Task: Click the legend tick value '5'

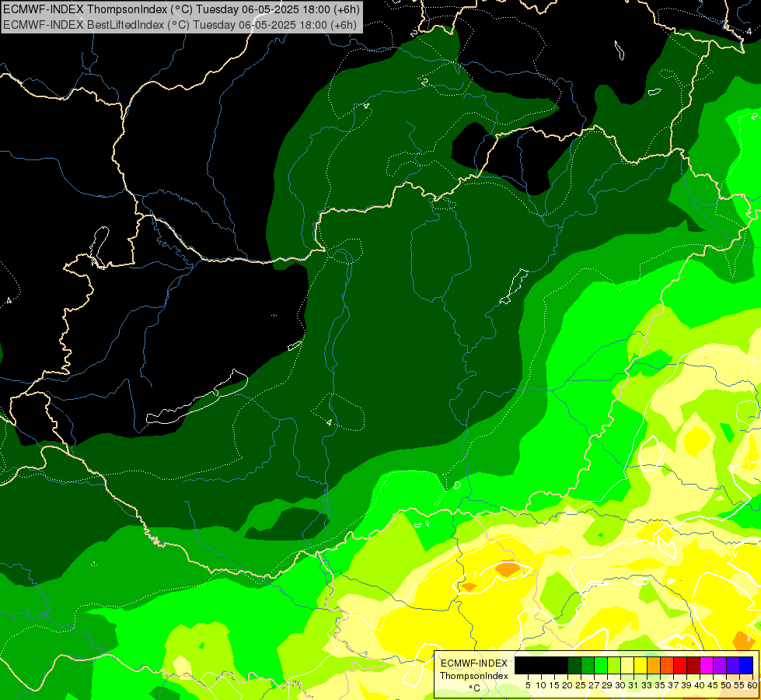Action: click(528, 685)
